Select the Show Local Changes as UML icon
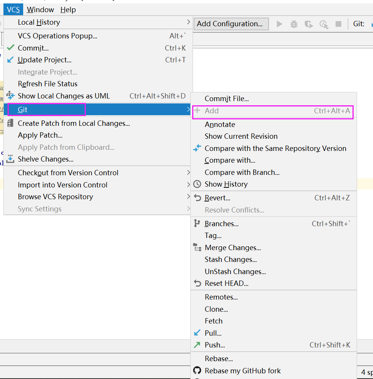The image size is (373, 379). [10, 96]
